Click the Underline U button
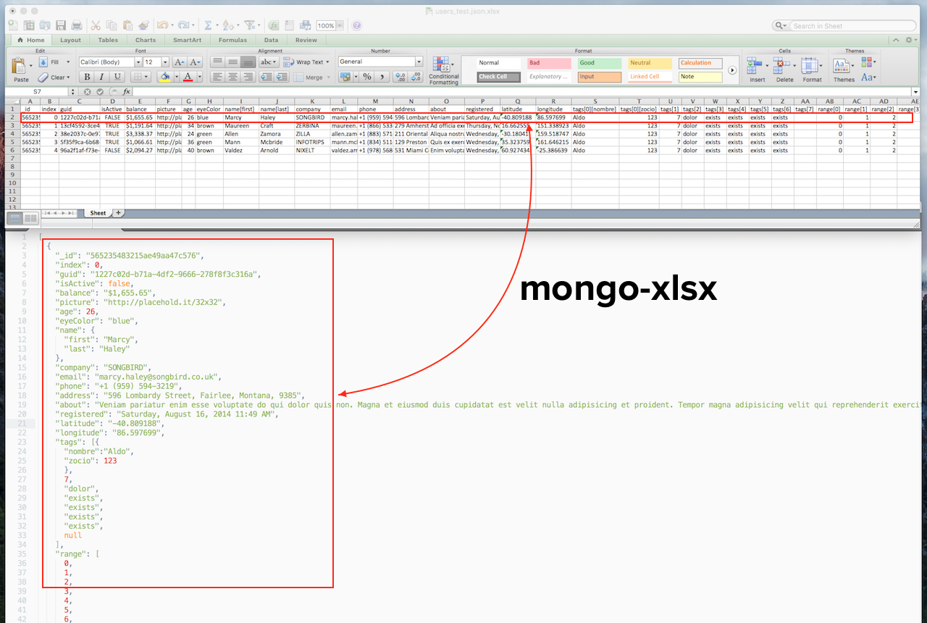927x623 pixels. (x=117, y=77)
